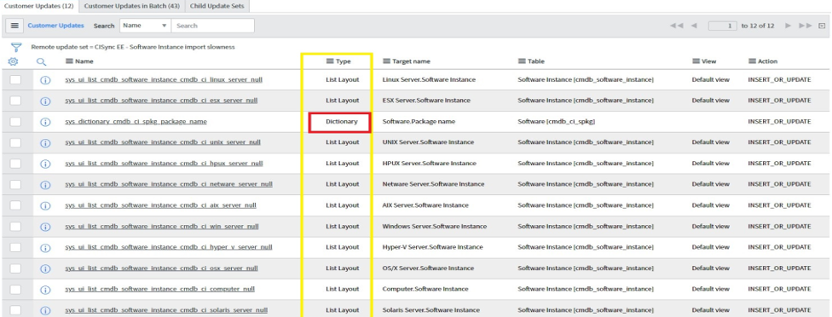
Task: Preview info for the sys_dictionary record
Action: click(x=45, y=122)
